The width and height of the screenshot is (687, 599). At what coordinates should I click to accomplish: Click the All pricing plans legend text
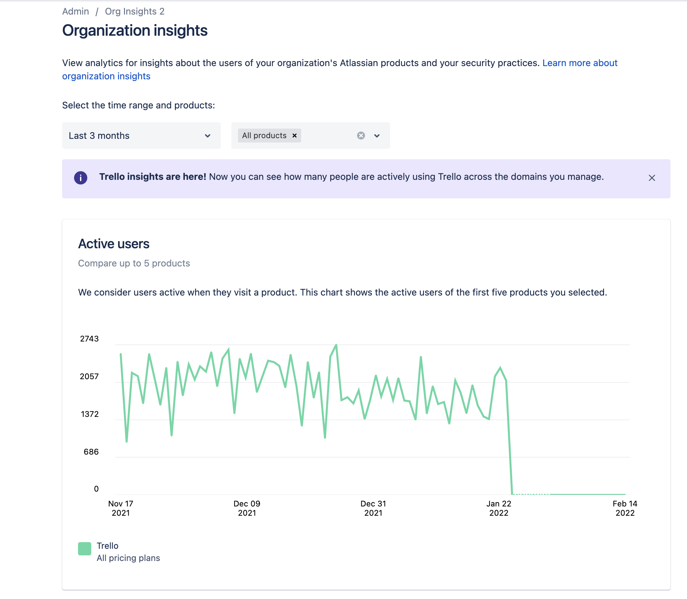click(128, 558)
